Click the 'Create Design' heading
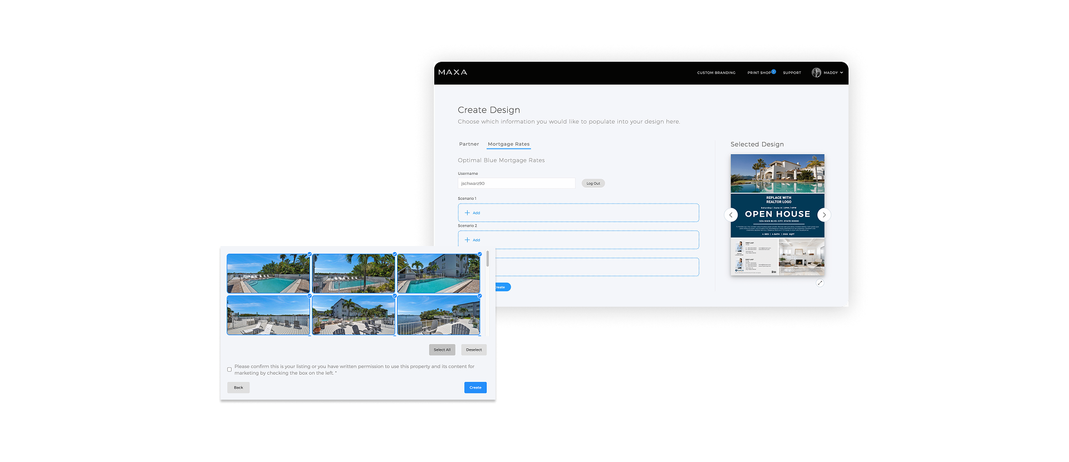The width and height of the screenshot is (1069, 462). 489,110
